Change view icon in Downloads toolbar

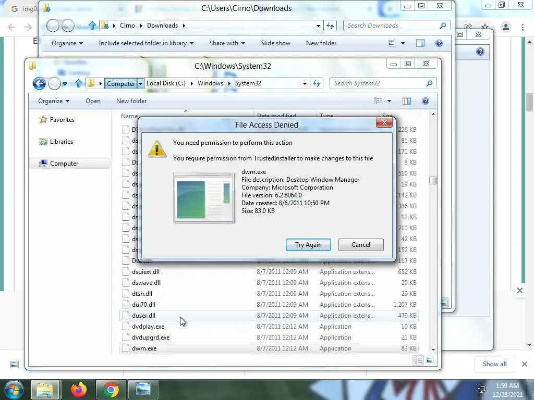(x=392, y=43)
